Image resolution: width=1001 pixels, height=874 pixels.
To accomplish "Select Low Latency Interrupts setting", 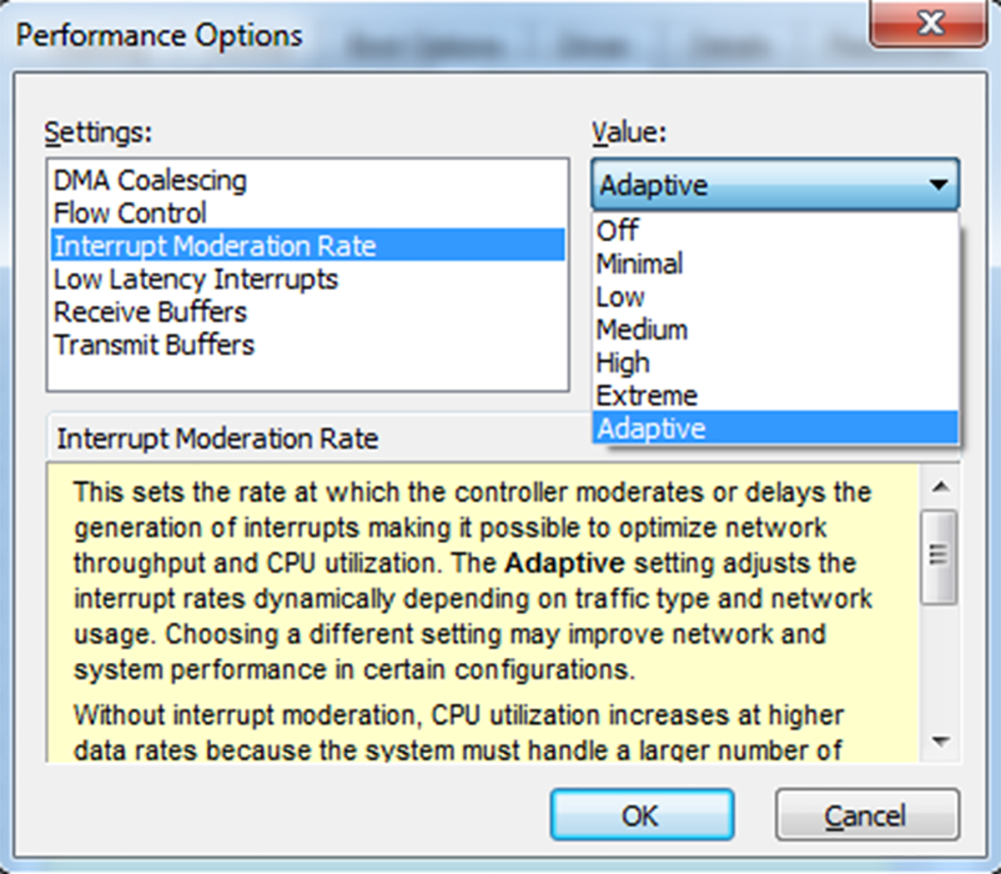I will click(308, 279).
